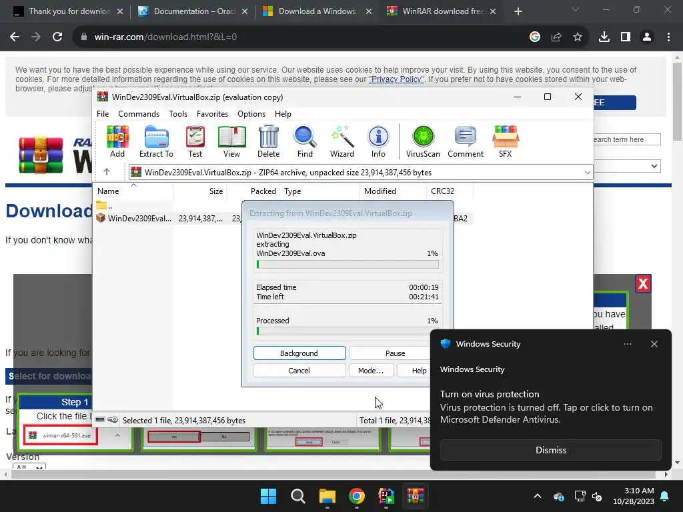This screenshot has width=683, height=512.
Task: Open taskbar Search
Action: coord(298,496)
